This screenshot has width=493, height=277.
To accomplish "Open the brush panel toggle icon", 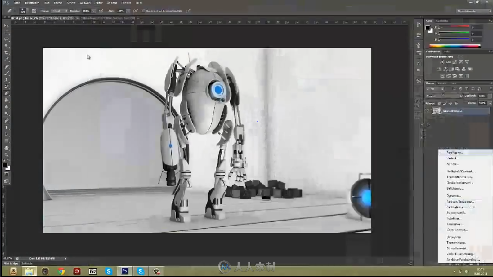I will pos(34,11).
